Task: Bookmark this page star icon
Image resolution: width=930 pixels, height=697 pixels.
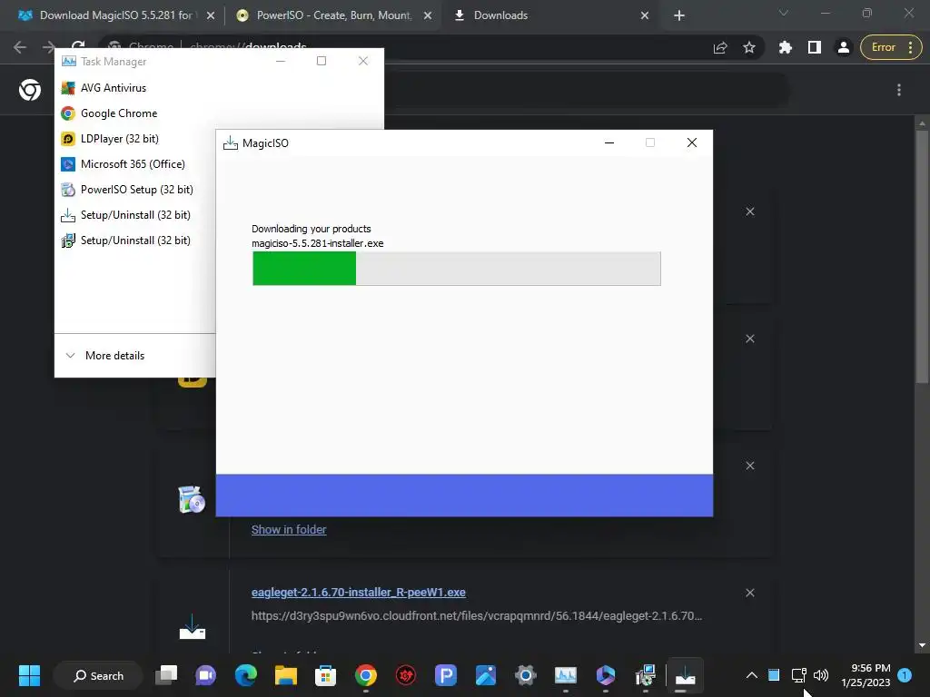Action: (749, 47)
